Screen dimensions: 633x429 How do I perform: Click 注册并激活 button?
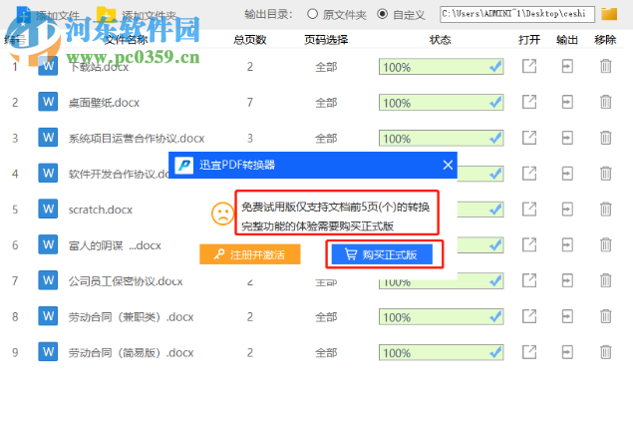(250, 254)
